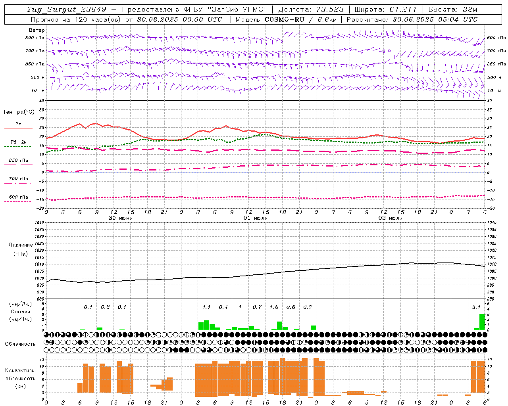Click the Облачность cloudiness label
This screenshot has width=508, height=406.
click(20, 344)
